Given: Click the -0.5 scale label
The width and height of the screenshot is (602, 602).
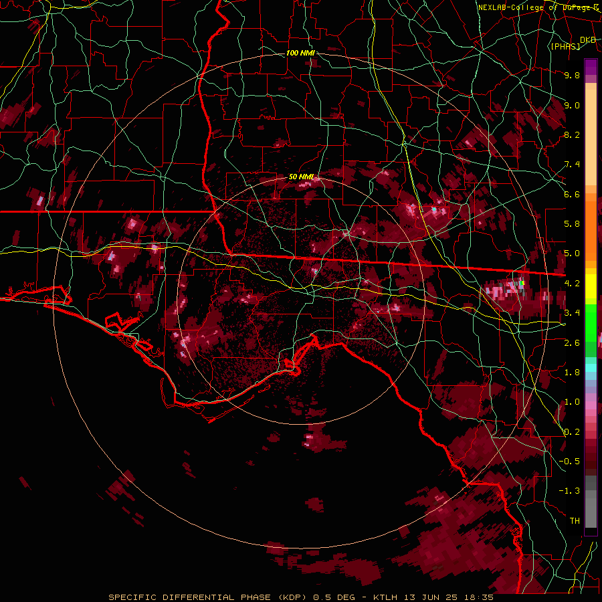Looking at the screenshot, I should click(569, 462).
